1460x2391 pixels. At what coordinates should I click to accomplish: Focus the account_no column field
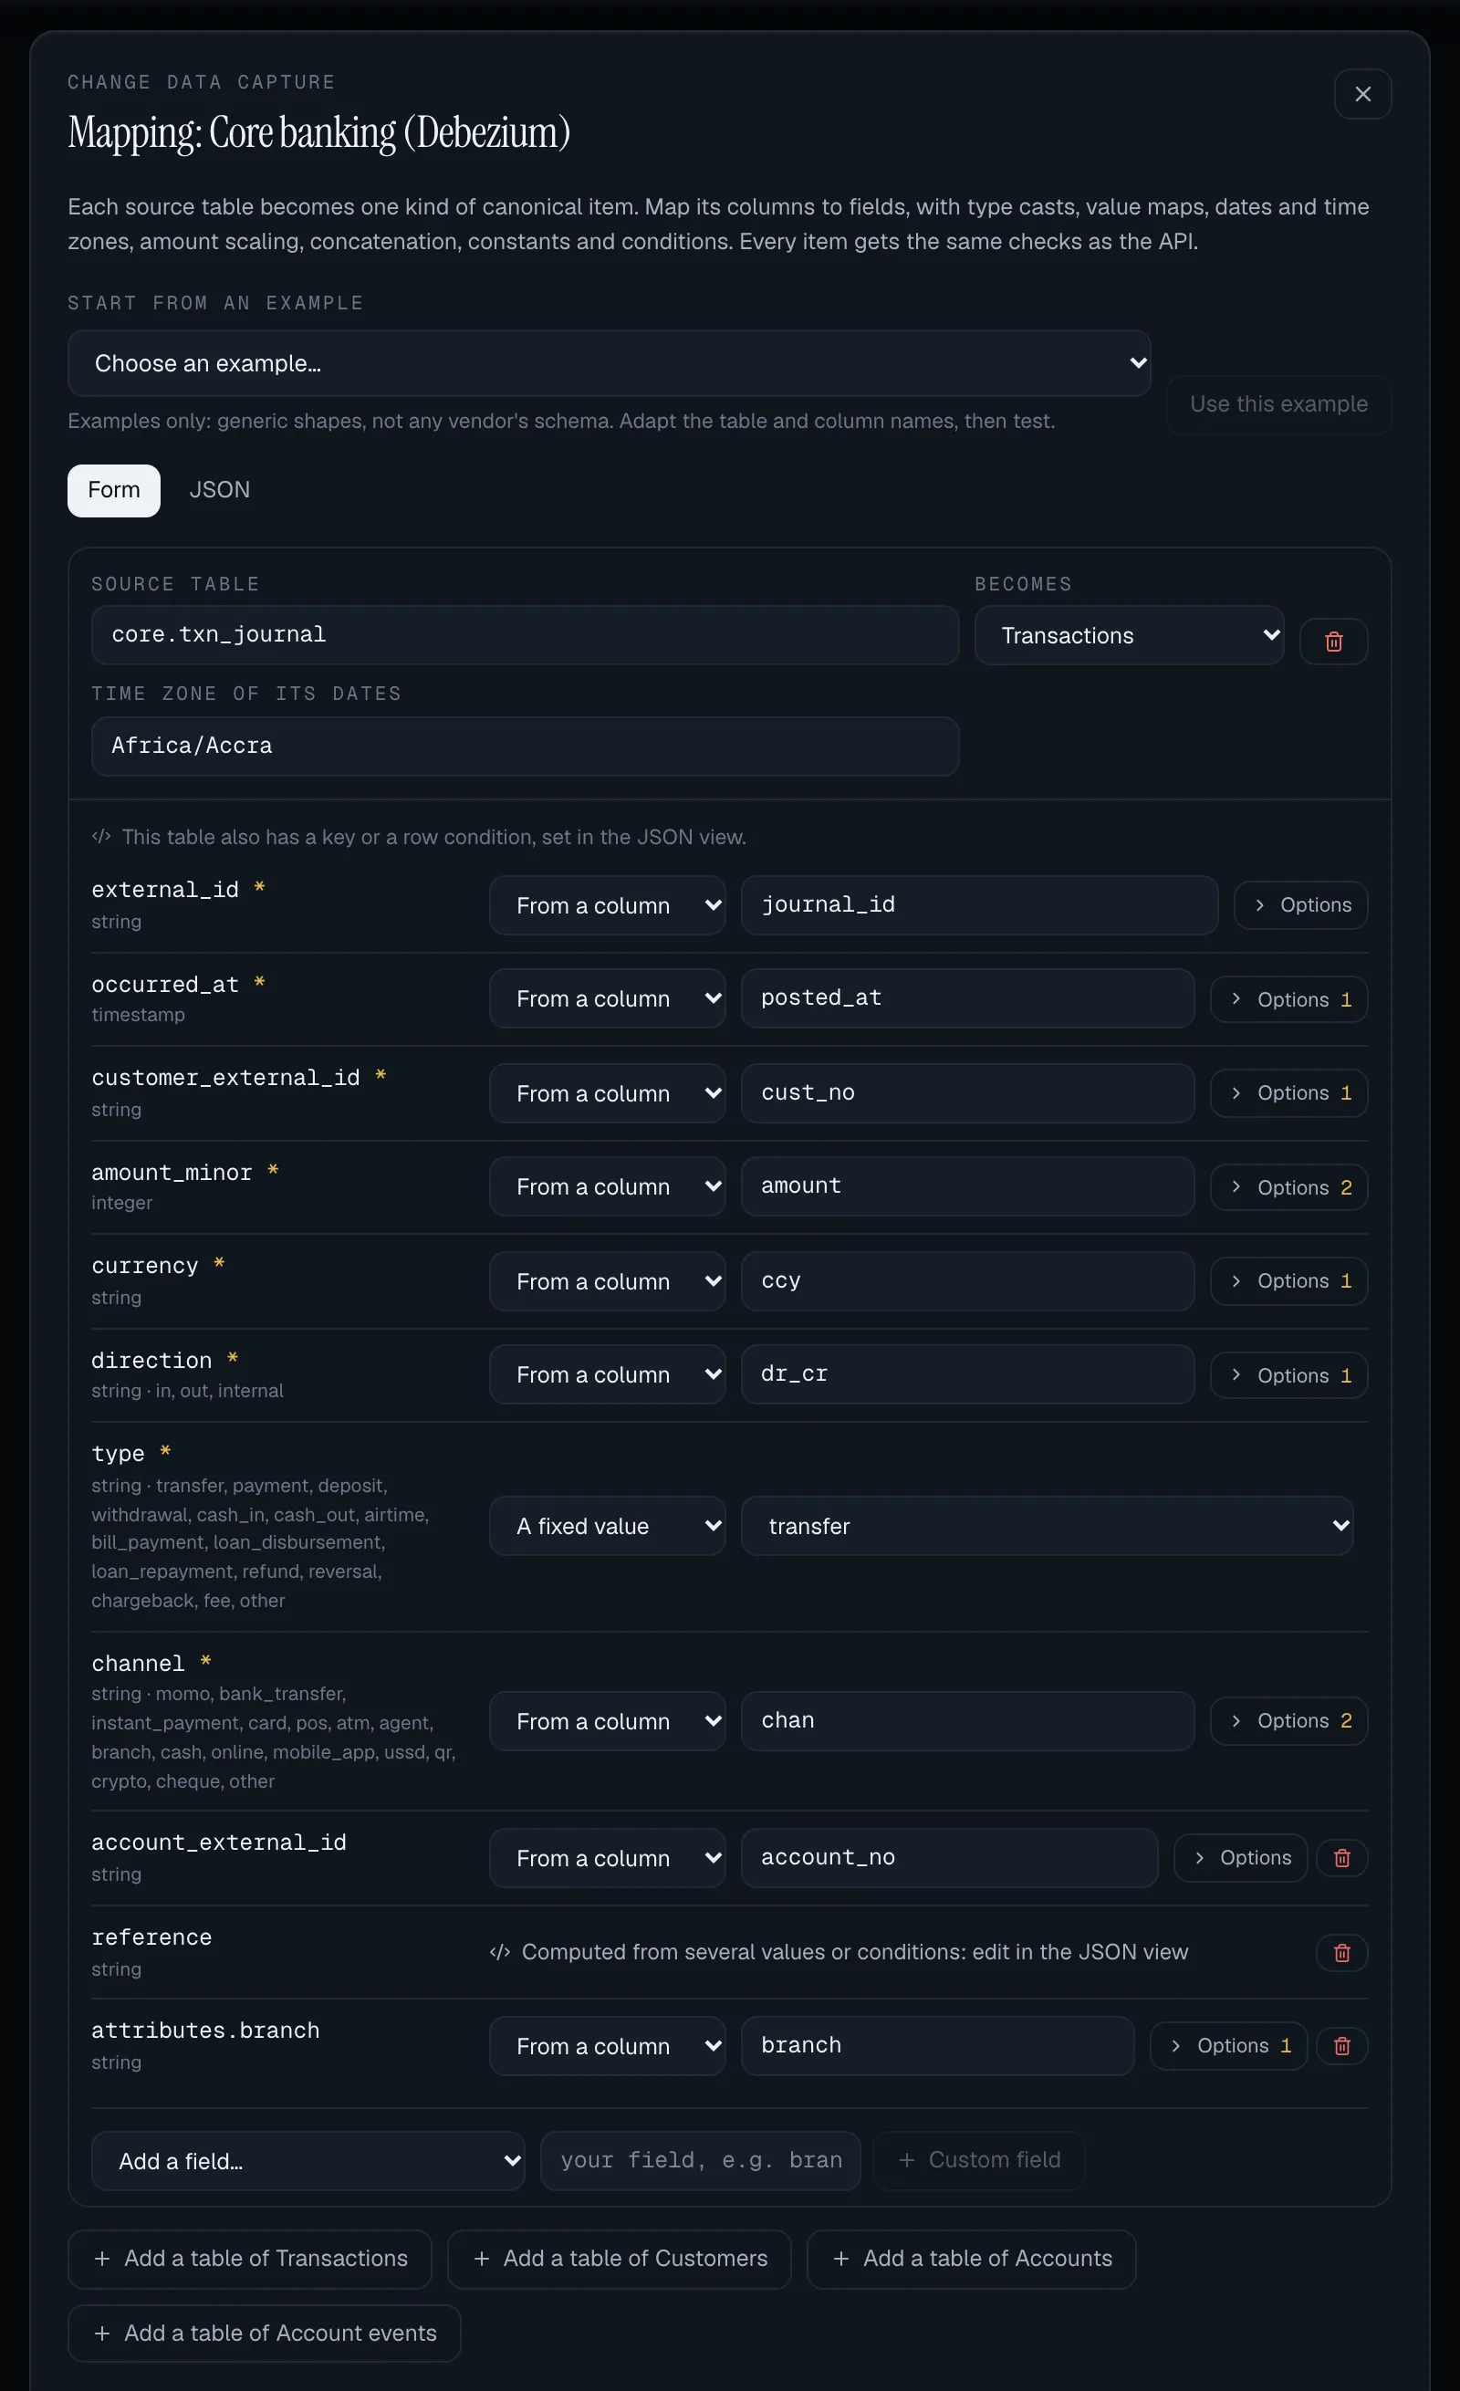pos(949,1857)
